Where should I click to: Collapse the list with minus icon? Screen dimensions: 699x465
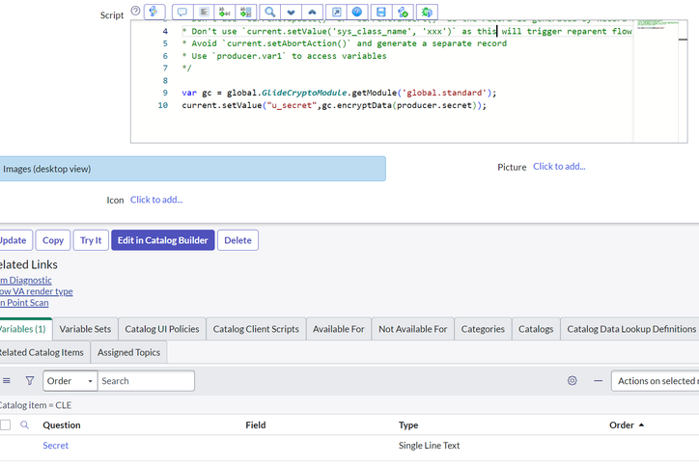click(599, 381)
